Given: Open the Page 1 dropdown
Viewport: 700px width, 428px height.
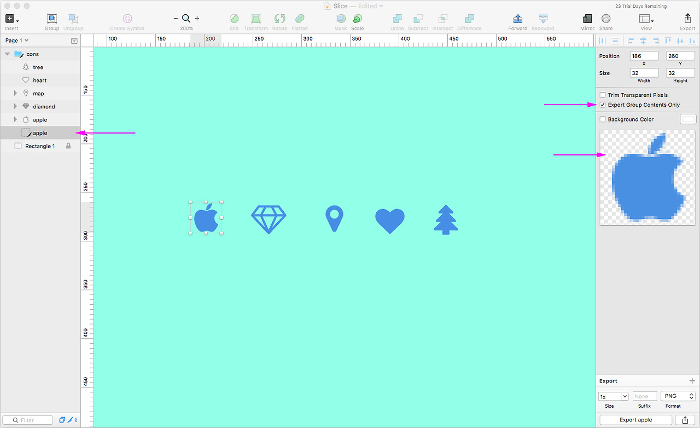Looking at the screenshot, I should point(17,41).
